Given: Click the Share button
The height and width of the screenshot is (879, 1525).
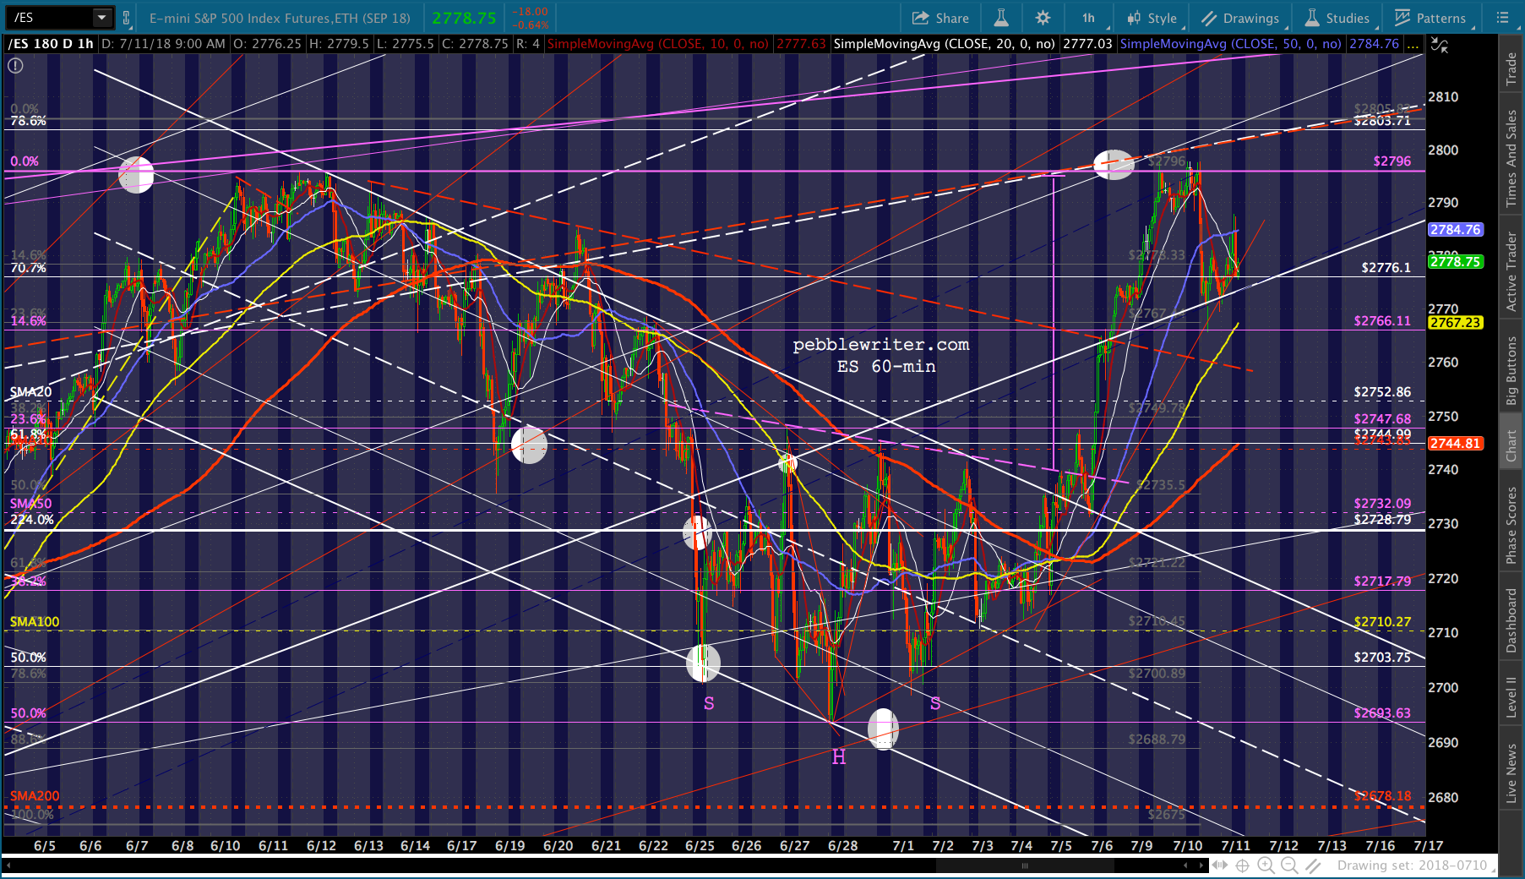Looking at the screenshot, I should [940, 18].
